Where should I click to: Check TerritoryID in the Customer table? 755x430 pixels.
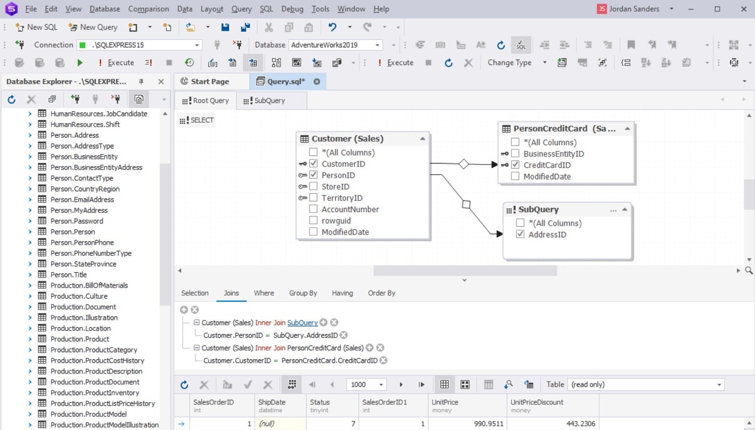pos(313,198)
